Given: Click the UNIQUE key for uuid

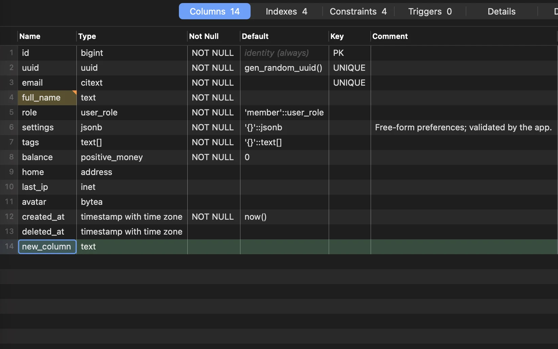Looking at the screenshot, I should pyautogui.click(x=350, y=68).
